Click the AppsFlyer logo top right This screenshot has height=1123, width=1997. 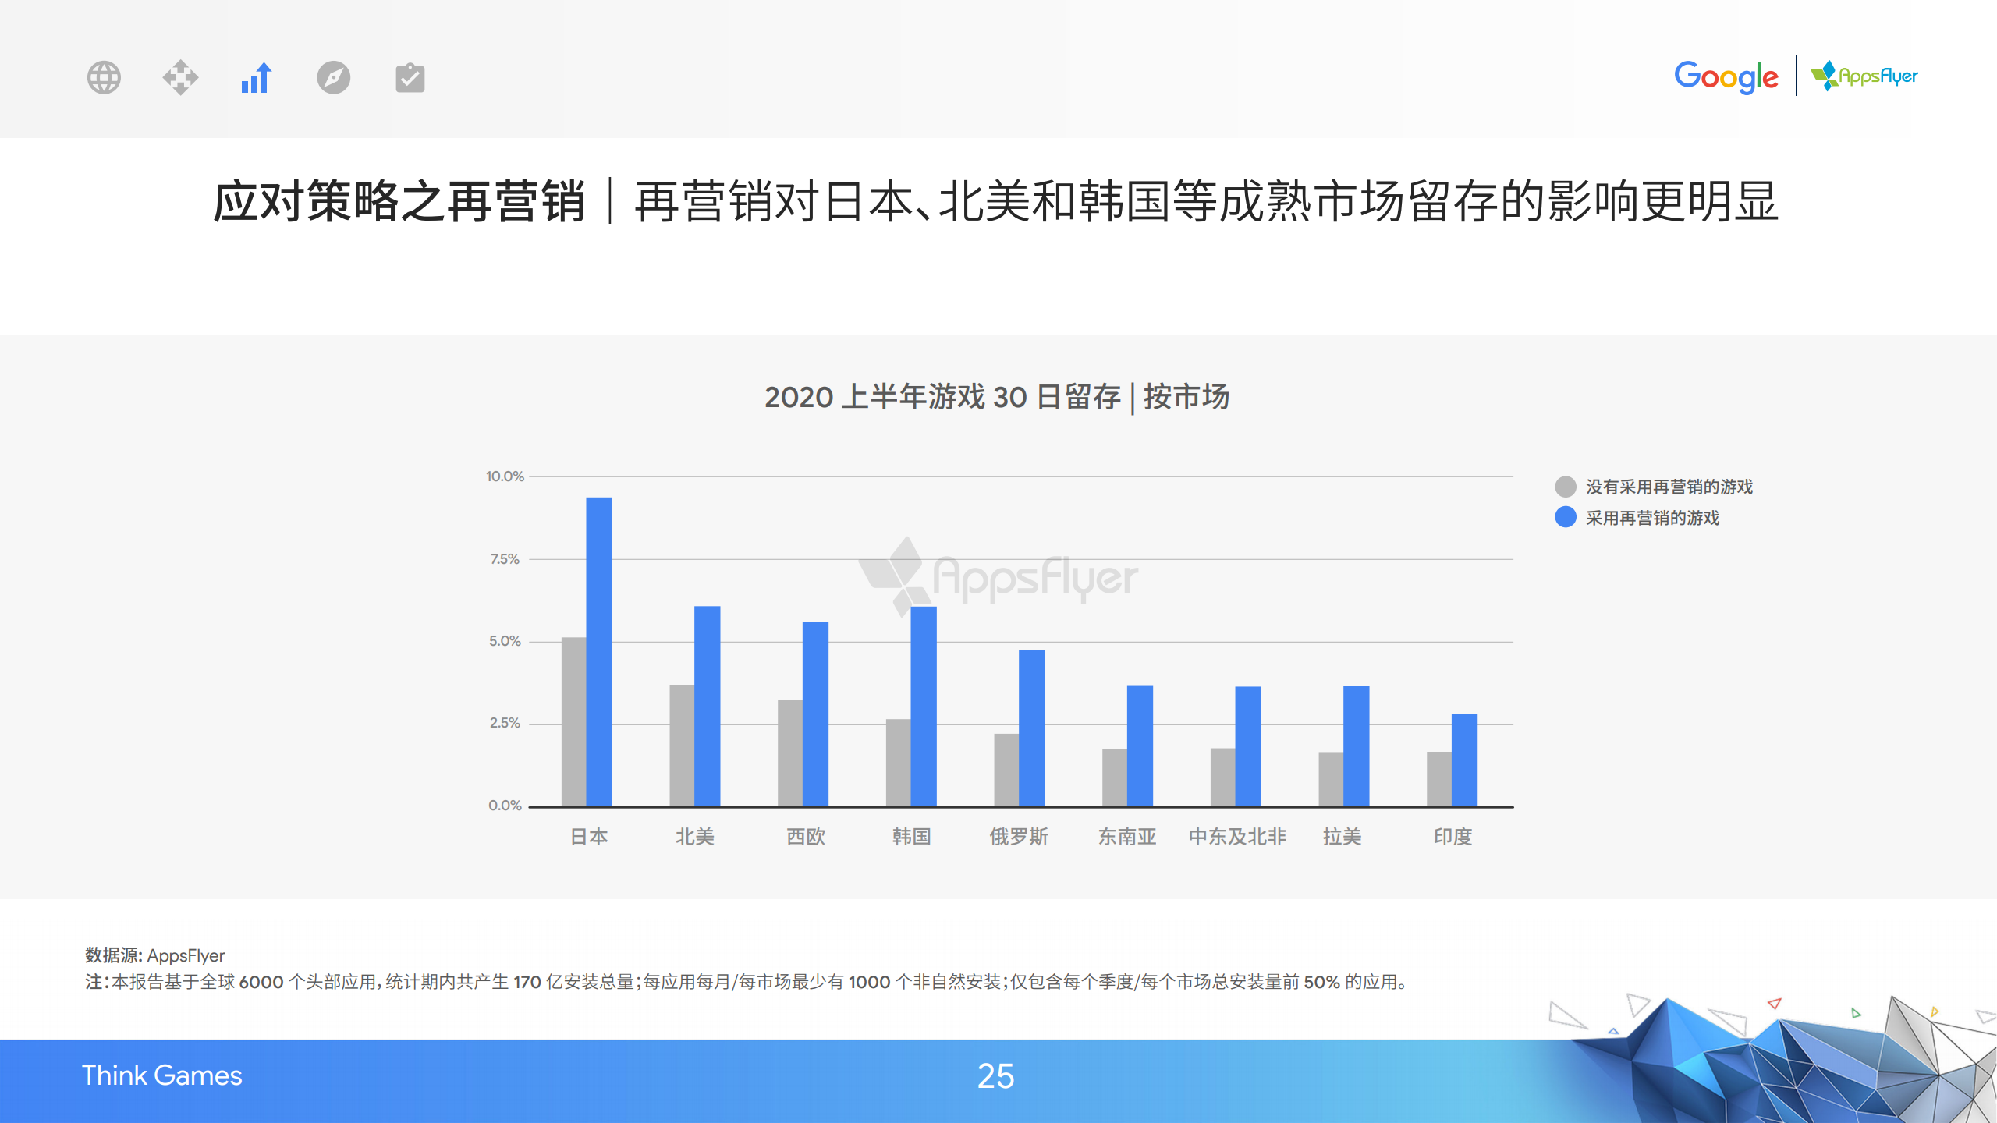point(1864,76)
